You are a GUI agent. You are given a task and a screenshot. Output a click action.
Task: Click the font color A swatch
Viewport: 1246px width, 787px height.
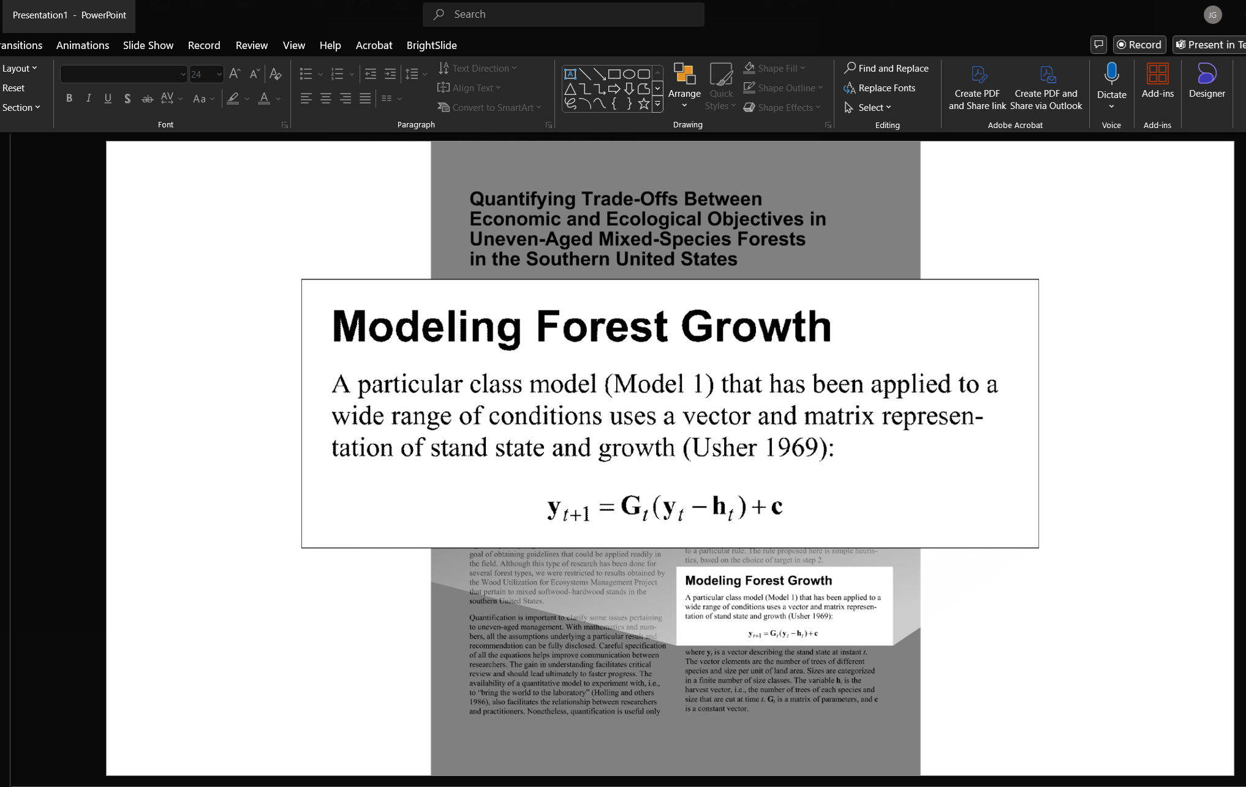(x=264, y=98)
